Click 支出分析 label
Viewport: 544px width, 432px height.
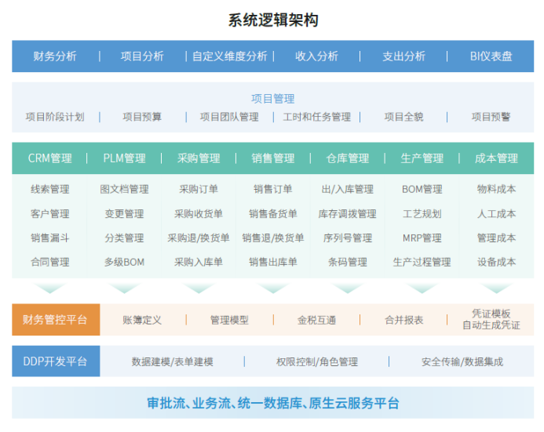(403, 56)
